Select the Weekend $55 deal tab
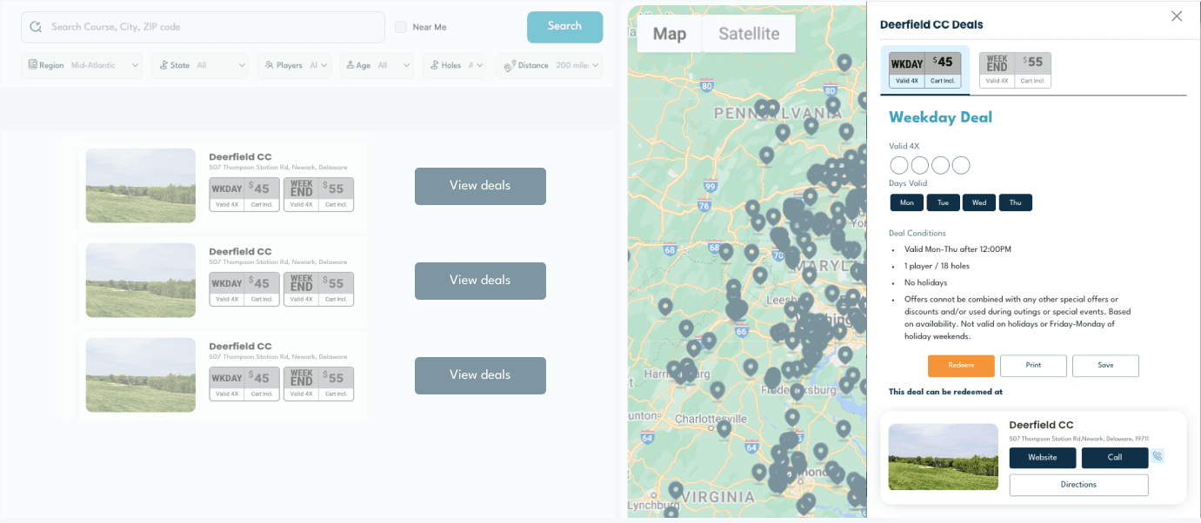Image resolution: width=1201 pixels, height=523 pixels. [x=1015, y=70]
